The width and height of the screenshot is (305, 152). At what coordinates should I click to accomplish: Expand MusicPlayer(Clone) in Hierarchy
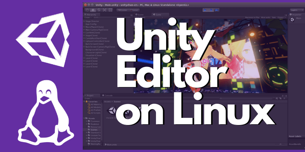pos(84,27)
